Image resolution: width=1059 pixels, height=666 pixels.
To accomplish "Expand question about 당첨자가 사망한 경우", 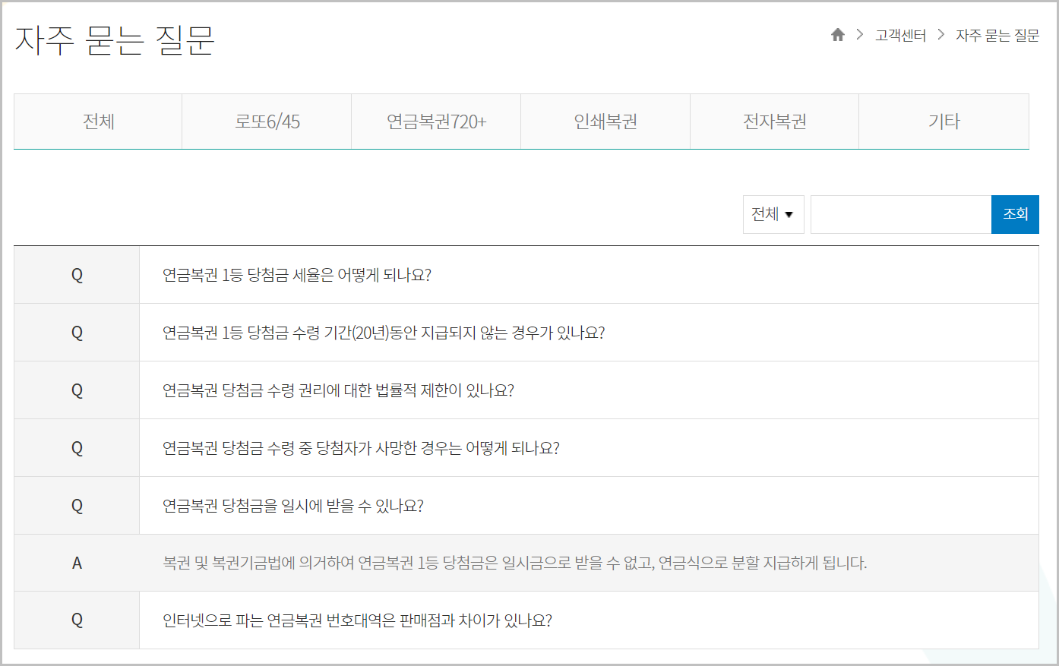I will coord(361,448).
